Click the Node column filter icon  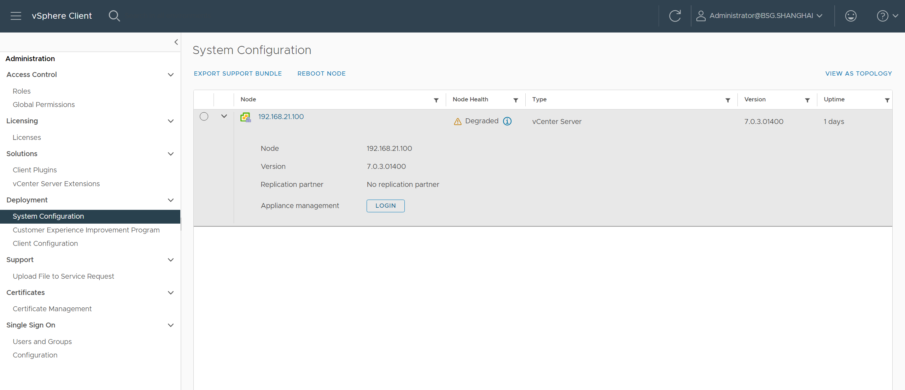point(436,99)
